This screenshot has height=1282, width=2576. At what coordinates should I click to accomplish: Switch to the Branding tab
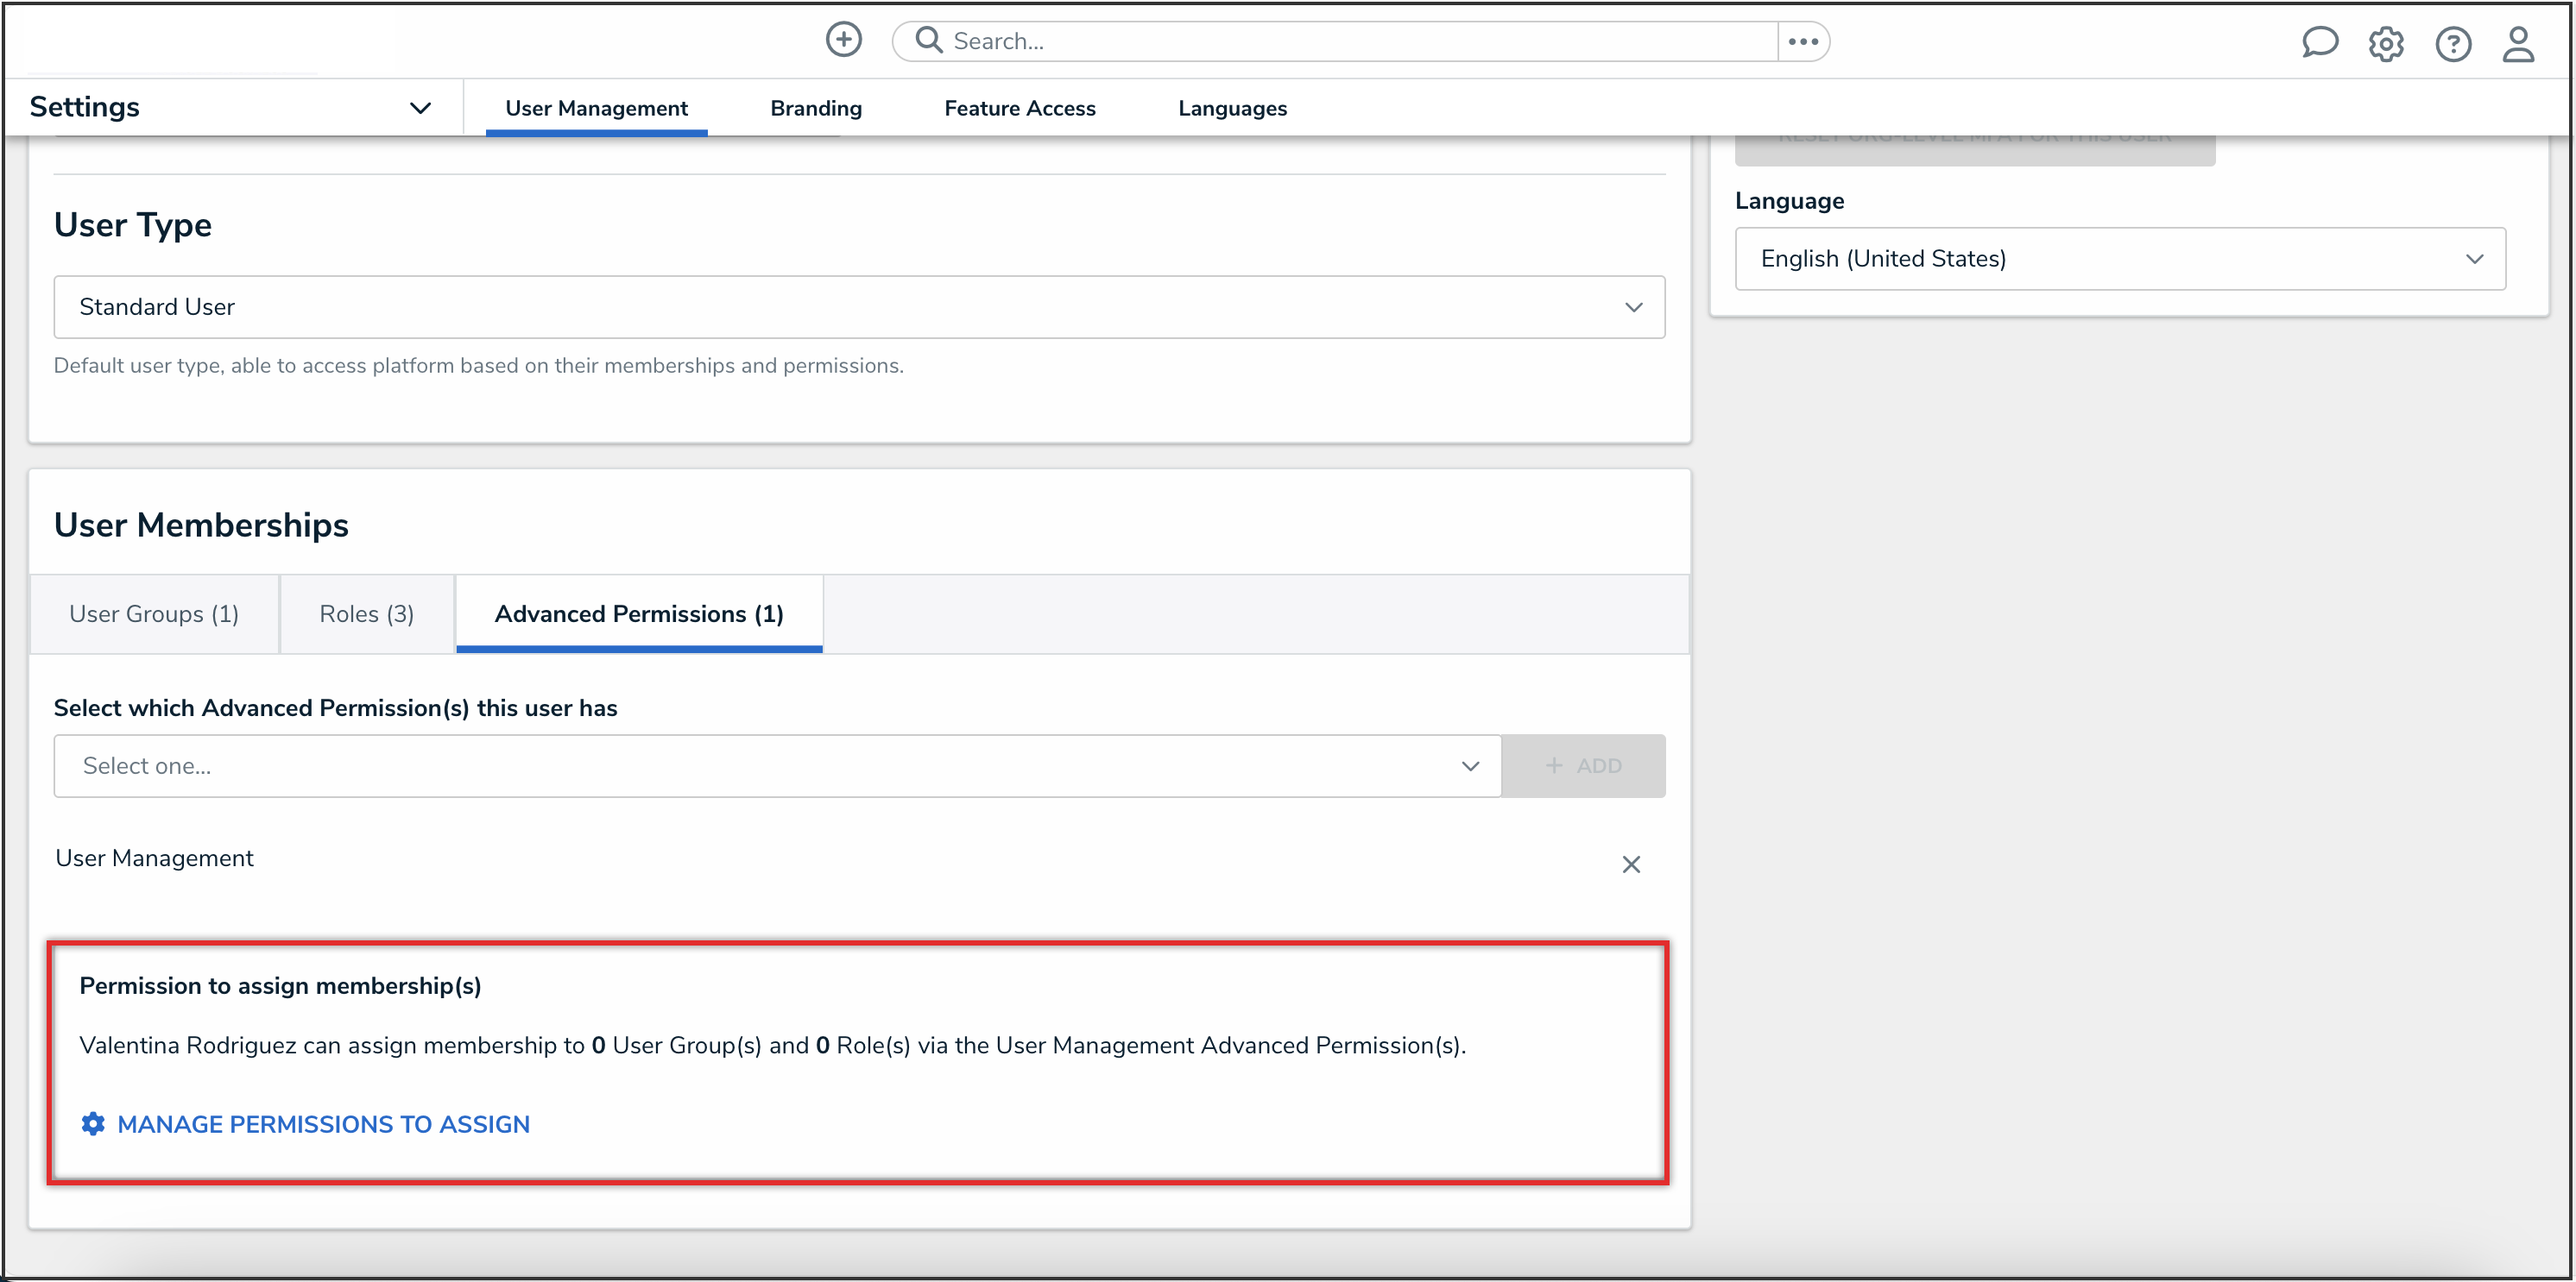pos(815,108)
